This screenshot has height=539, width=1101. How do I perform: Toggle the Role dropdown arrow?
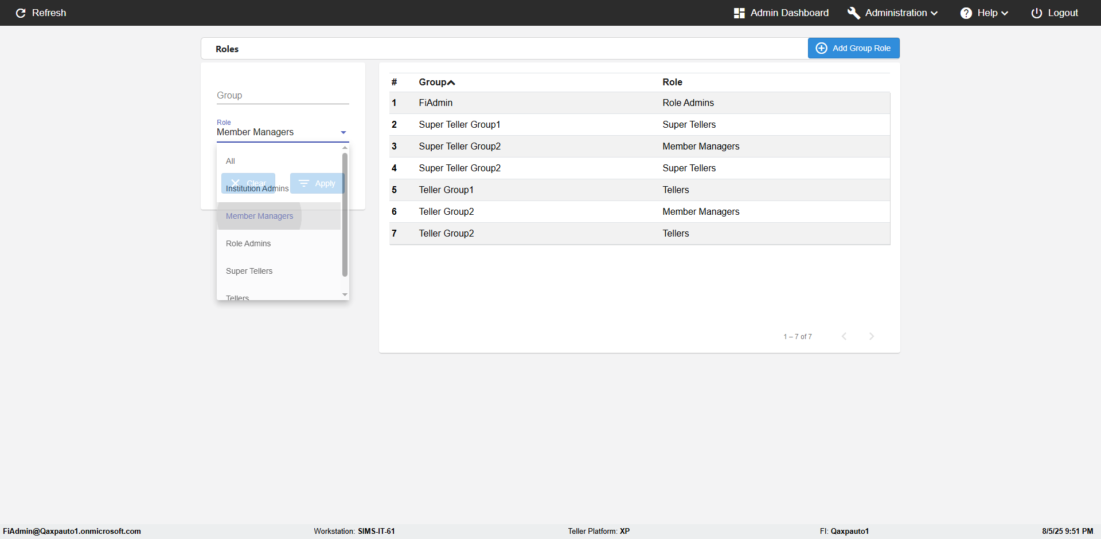click(343, 132)
